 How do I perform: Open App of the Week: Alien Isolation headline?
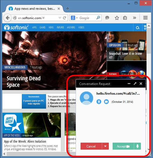point(25,141)
